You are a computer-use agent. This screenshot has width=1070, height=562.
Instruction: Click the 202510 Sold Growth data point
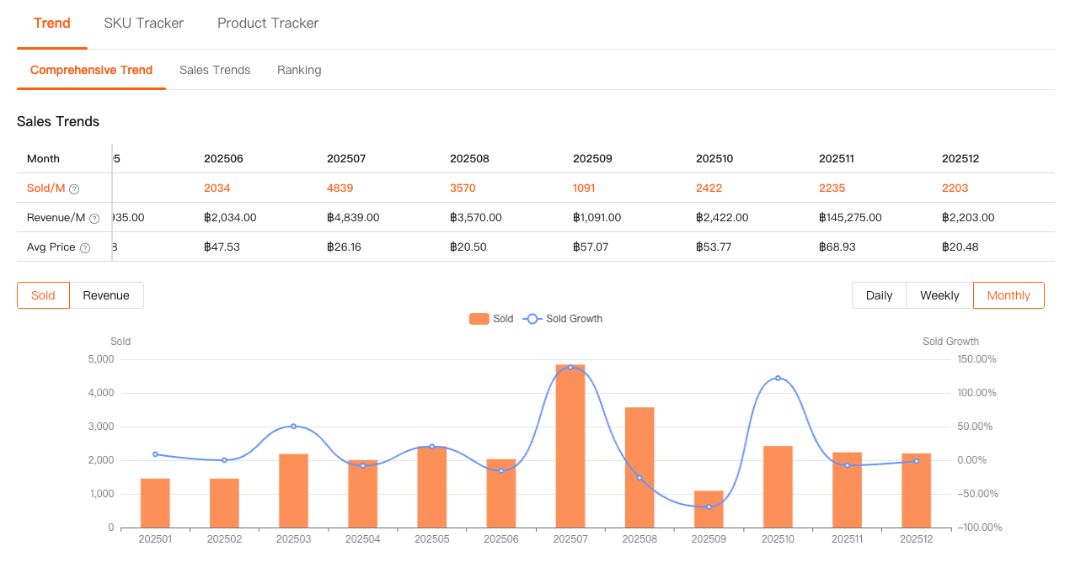point(778,379)
